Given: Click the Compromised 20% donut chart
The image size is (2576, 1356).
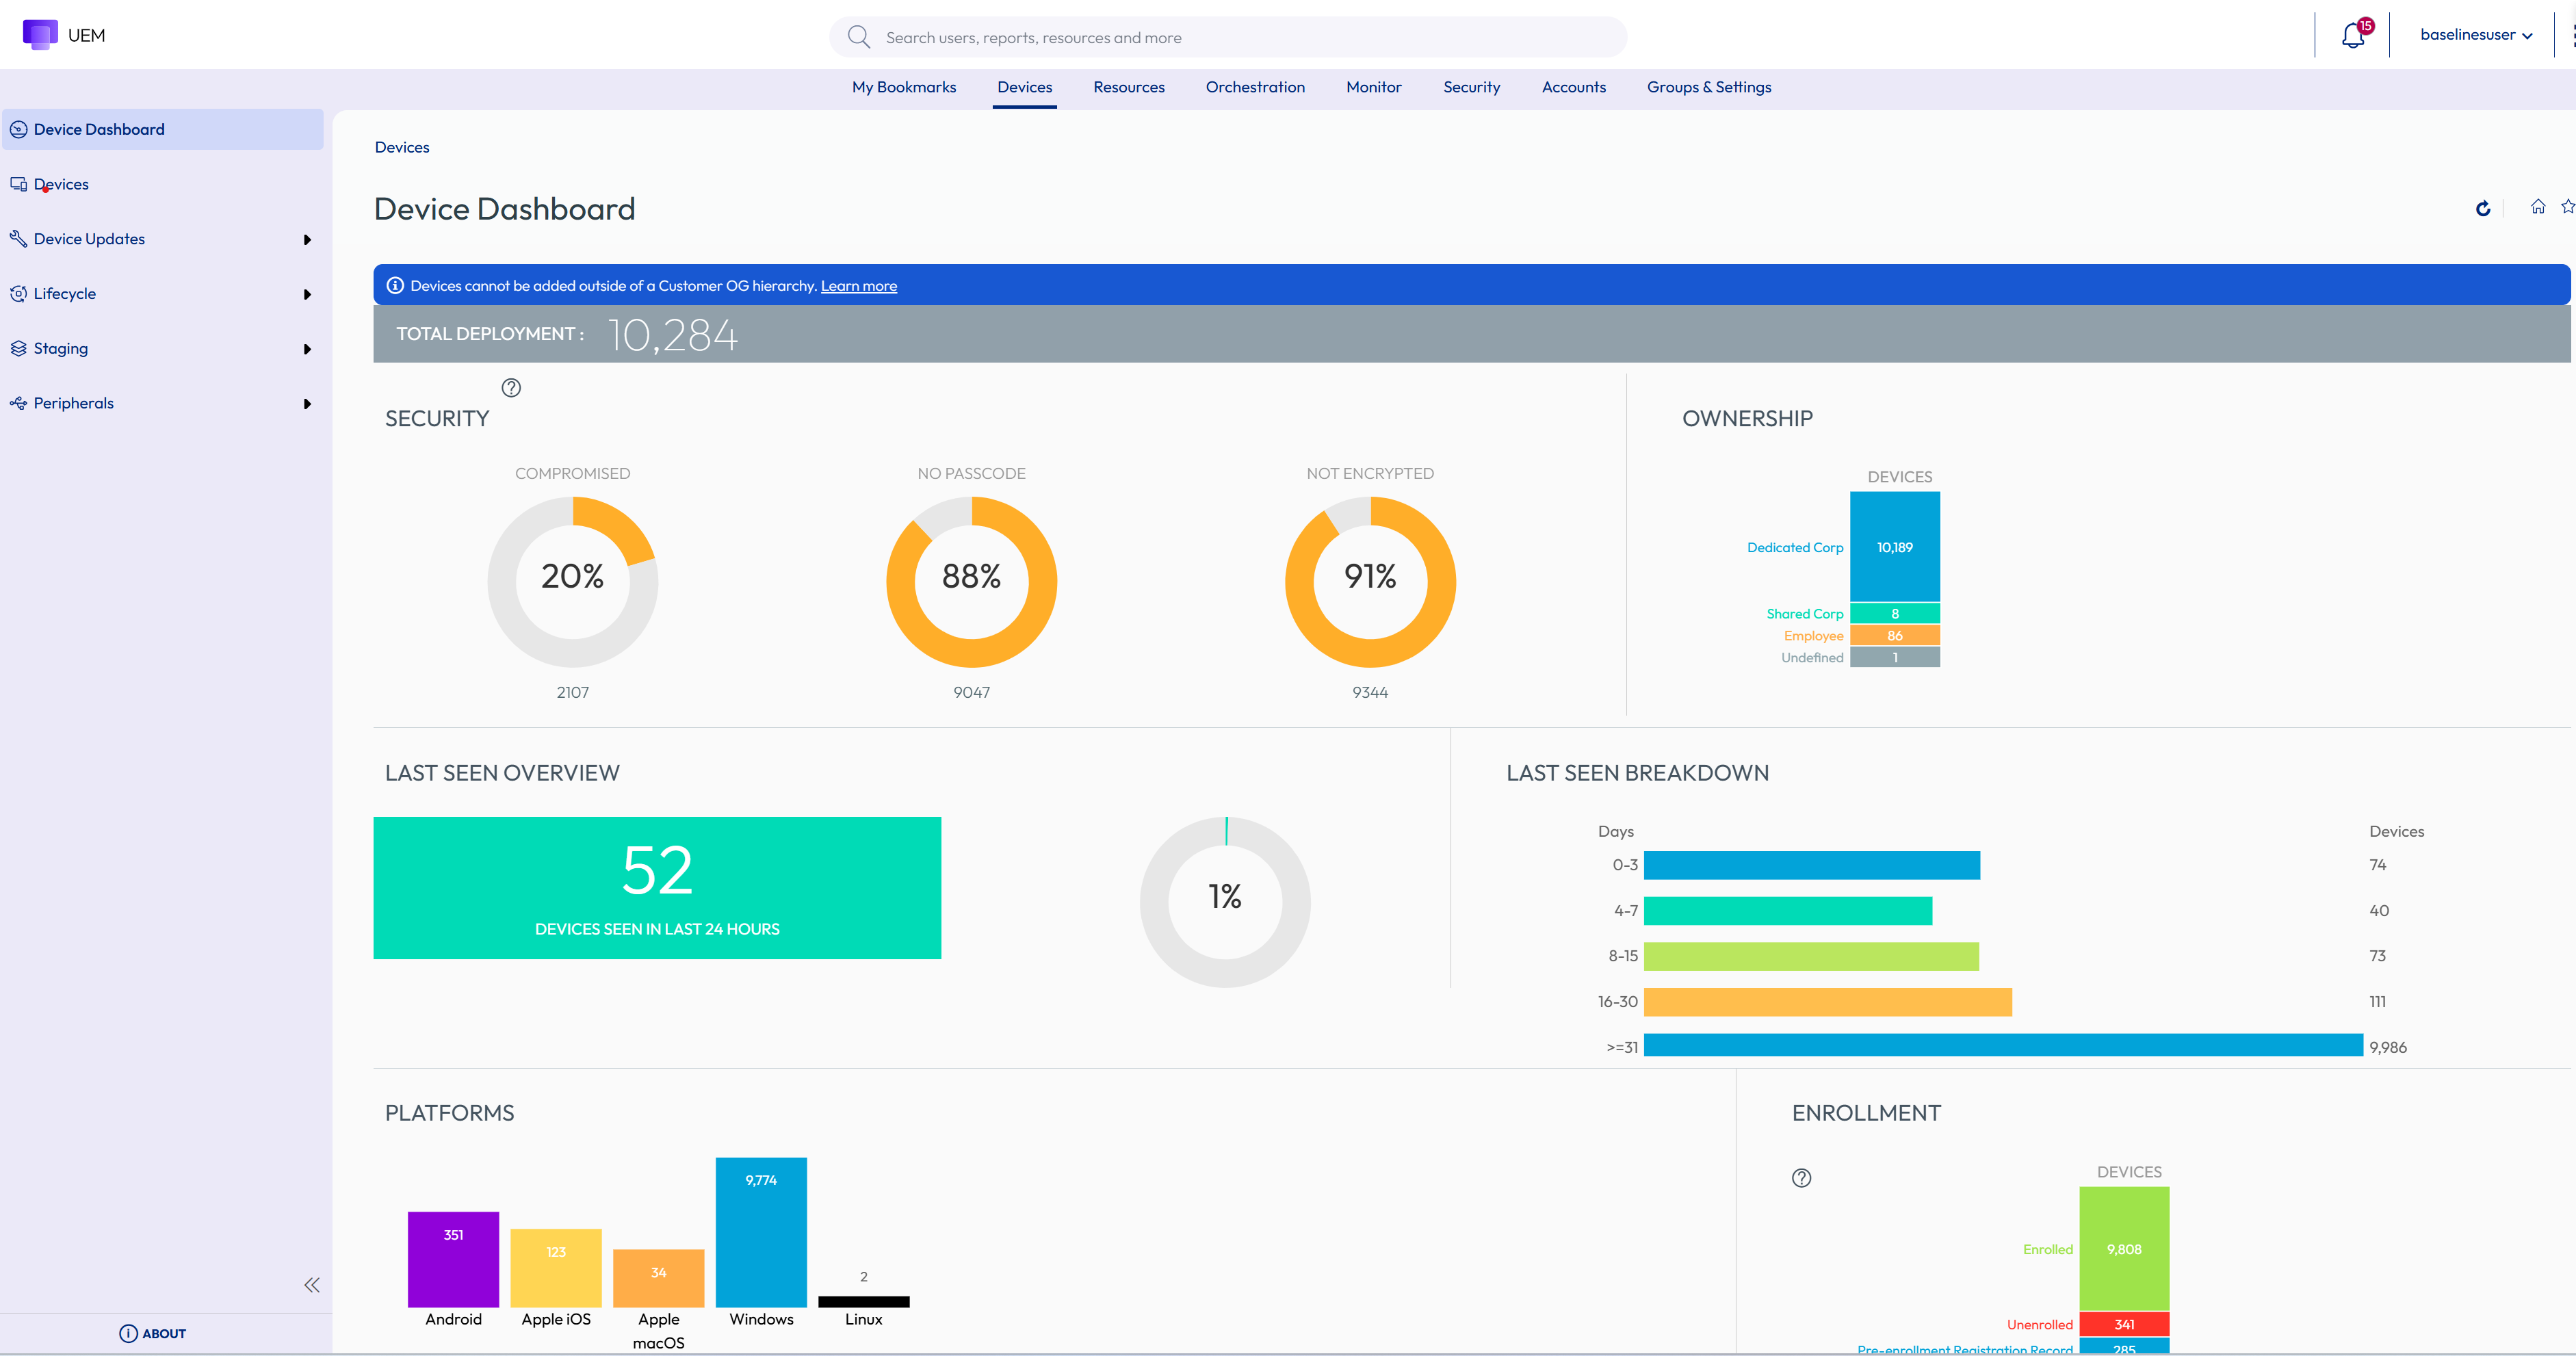Looking at the screenshot, I should pos(572,582).
